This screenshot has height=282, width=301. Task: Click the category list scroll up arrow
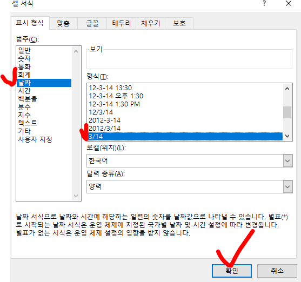[x=76, y=51]
